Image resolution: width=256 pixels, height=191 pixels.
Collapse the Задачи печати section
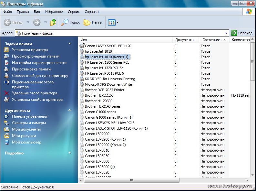[70, 44]
